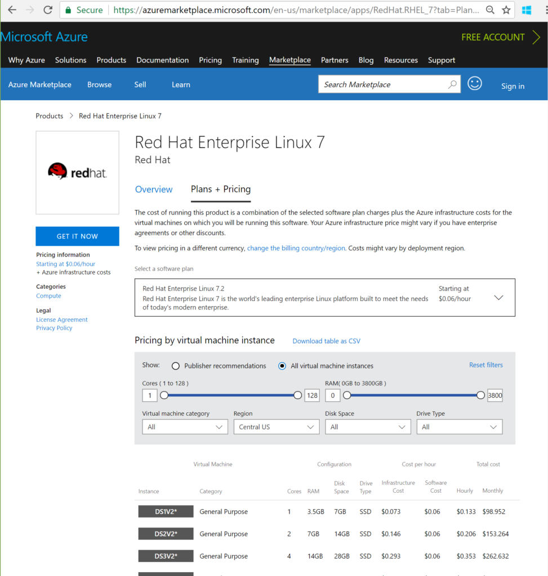
Task: Click the RAM slider minimum handle
Action: point(347,395)
